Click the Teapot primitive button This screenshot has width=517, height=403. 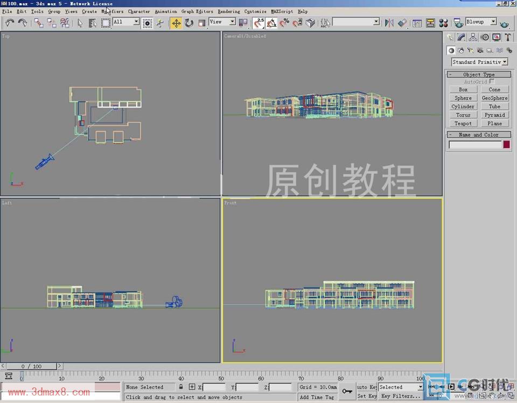(x=463, y=123)
